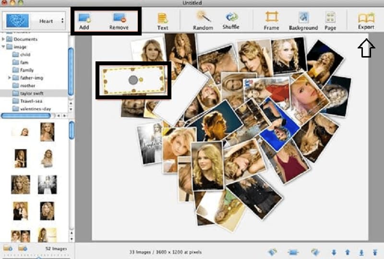Adjust the thumbnail size slider
Image resolution: width=384 pixels, height=259 pixels.
click(x=39, y=257)
